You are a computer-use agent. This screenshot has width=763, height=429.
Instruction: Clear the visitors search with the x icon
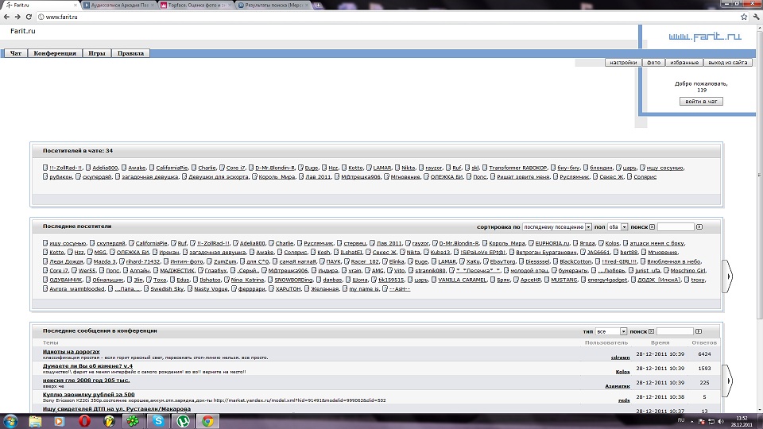point(652,227)
